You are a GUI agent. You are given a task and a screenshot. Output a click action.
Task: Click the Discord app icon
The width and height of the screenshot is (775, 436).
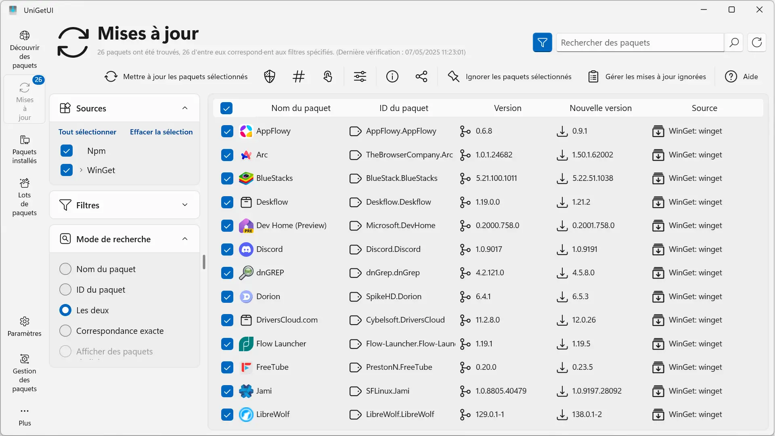tap(246, 249)
